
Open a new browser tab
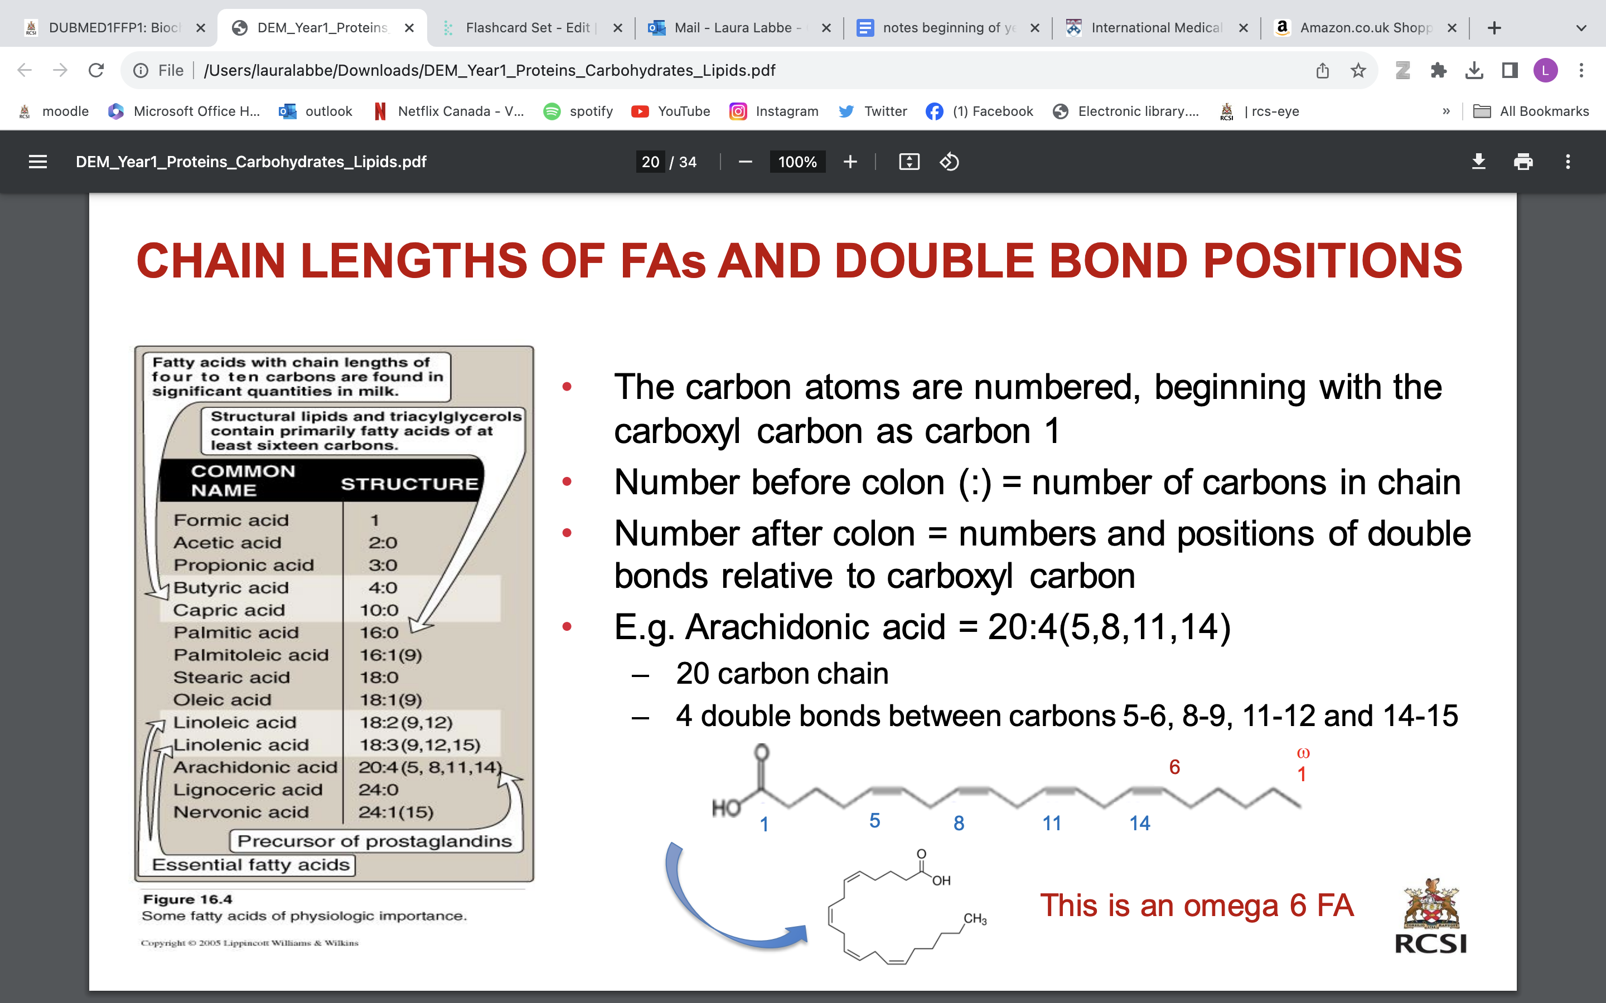point(1494,27)
